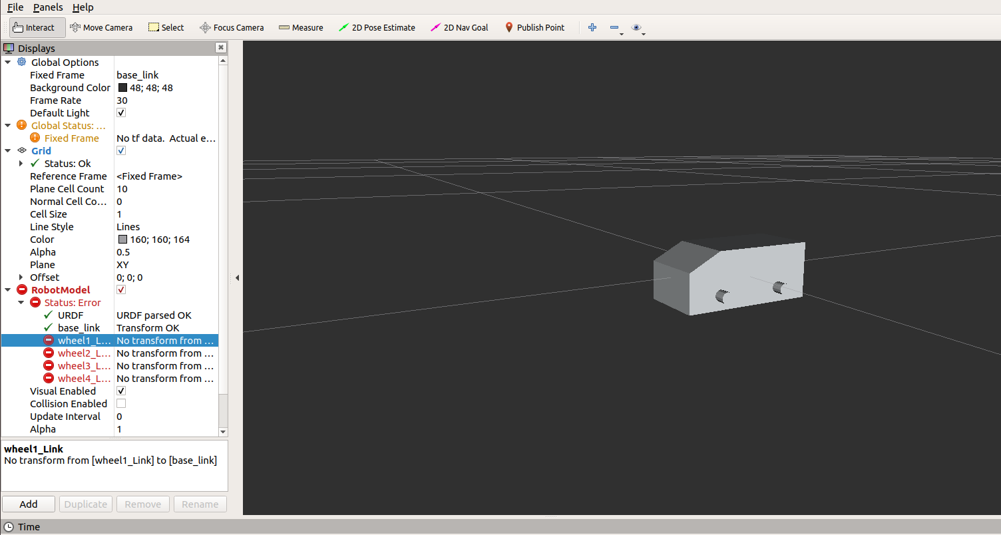Open the Panels menu
The image size is (1001, 535).
pyautogui.click(x=48, y=7)
